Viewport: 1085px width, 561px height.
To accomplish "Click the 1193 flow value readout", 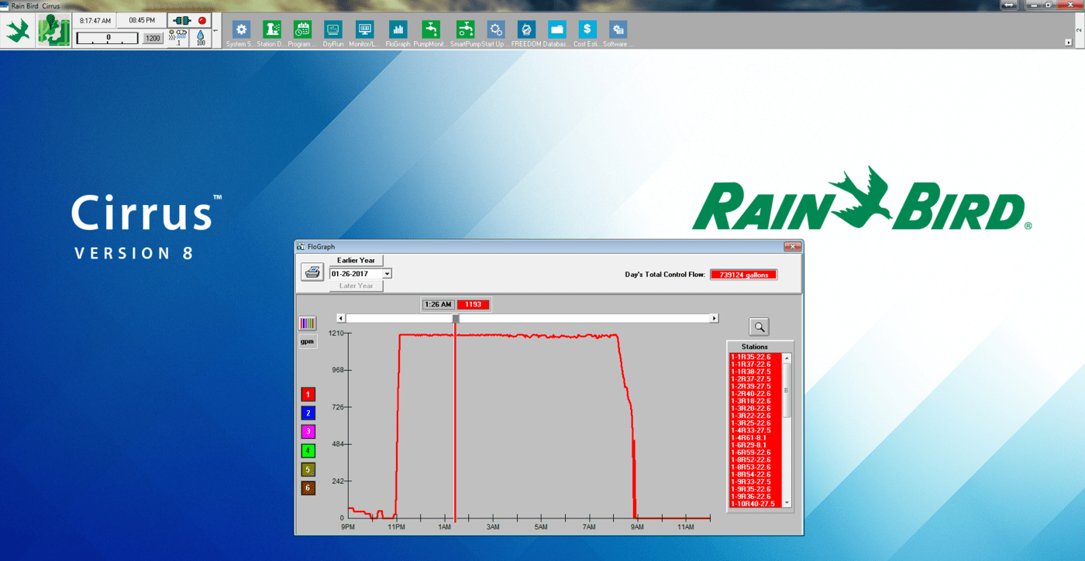I will coord(473,304).
